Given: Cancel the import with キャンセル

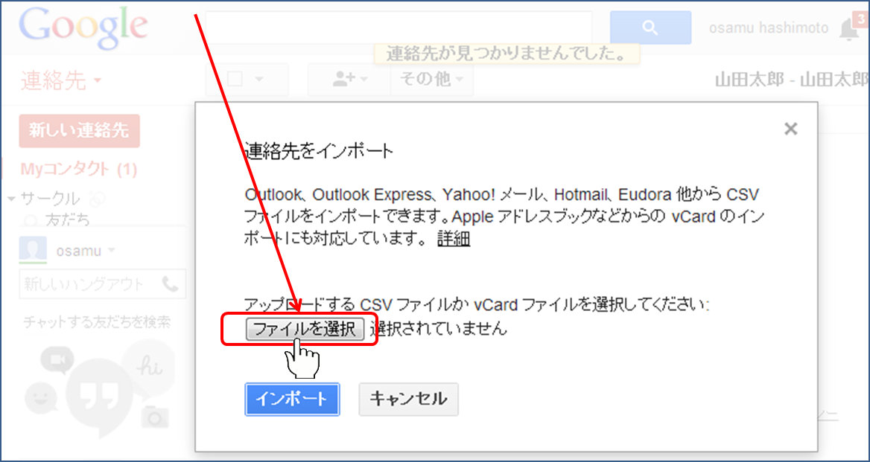Looking at the screenshot, I should point(408,400).
